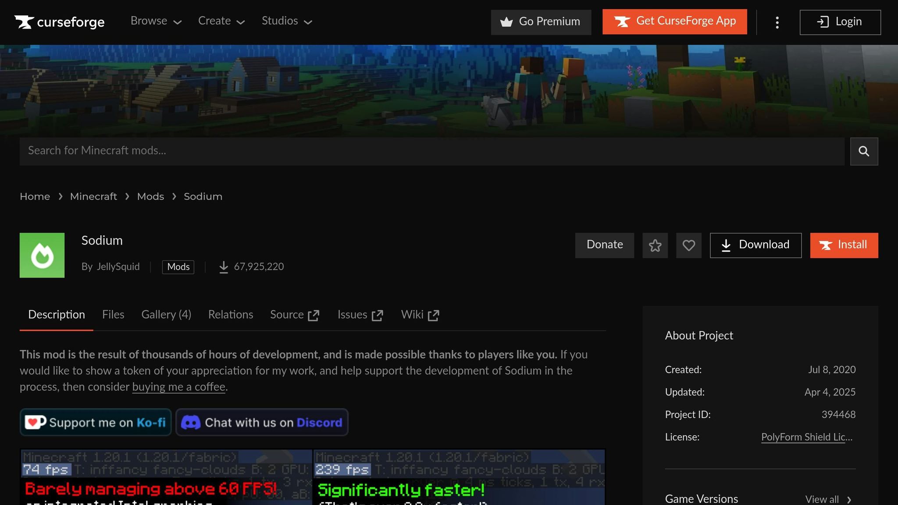Click Support me on Ko-fi badge
This screenshot has height=505, width=898.
point(96,422)
